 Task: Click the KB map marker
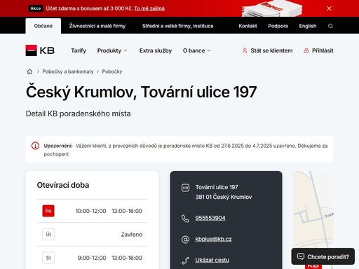[313, 266]
